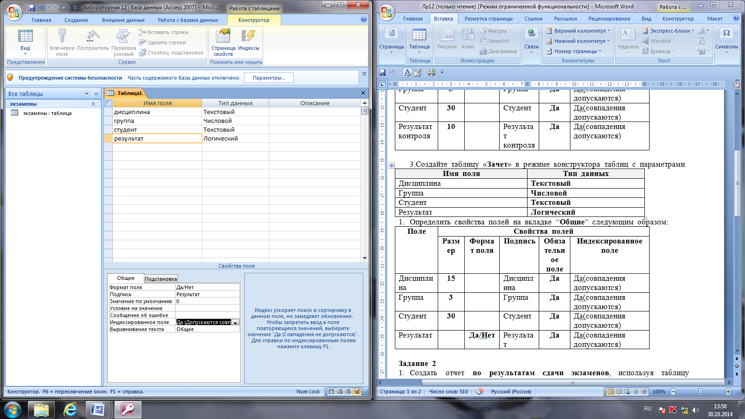
Task: Switch Word to Web Layout view
Action: (627, 392)
